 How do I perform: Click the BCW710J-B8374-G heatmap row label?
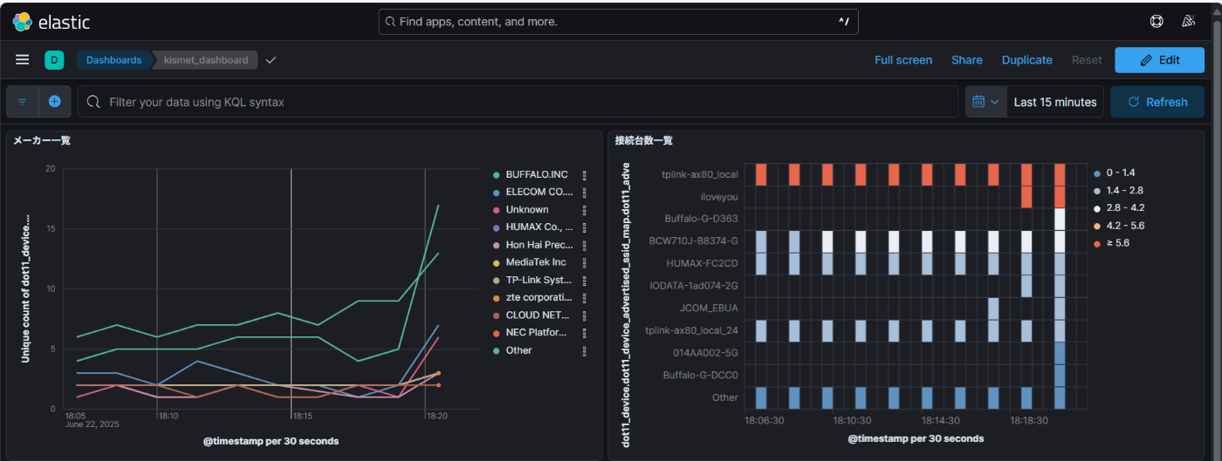[x=693, y=241]
